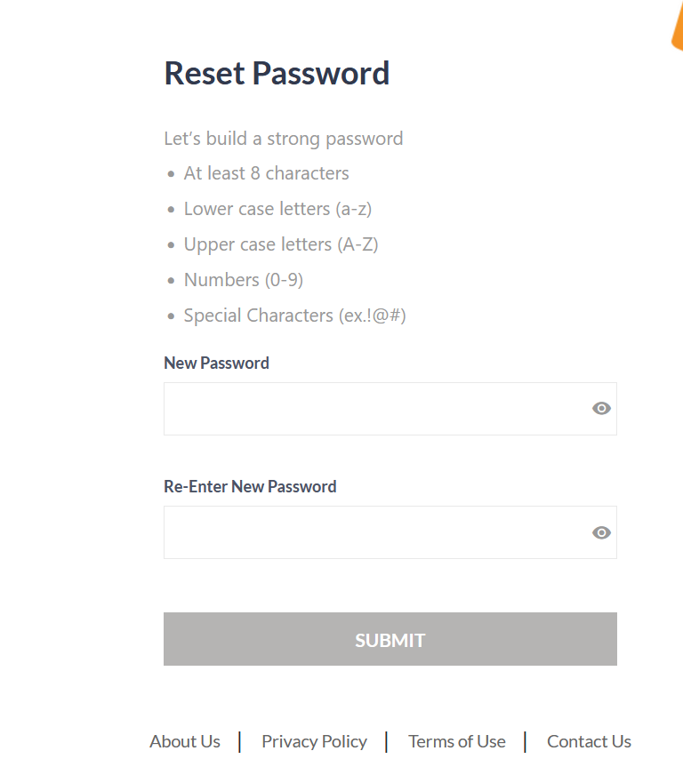This screenshot has height=759, width=683.
Task: Click the "Re-Enter New Password" label
Action: 250,486
